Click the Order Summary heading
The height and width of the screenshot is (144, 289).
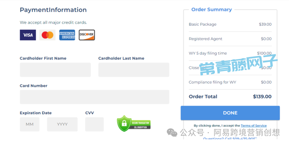[211, 10]
